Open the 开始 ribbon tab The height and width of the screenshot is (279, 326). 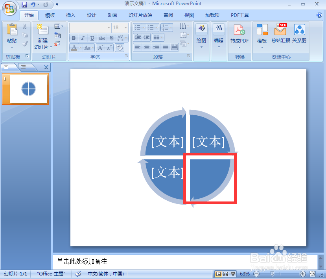click(x=29, y=15)
